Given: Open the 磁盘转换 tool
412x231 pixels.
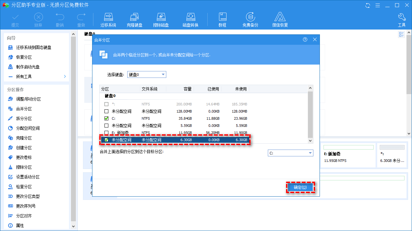Looking at the screenshot, I should [x=190, y=19].
